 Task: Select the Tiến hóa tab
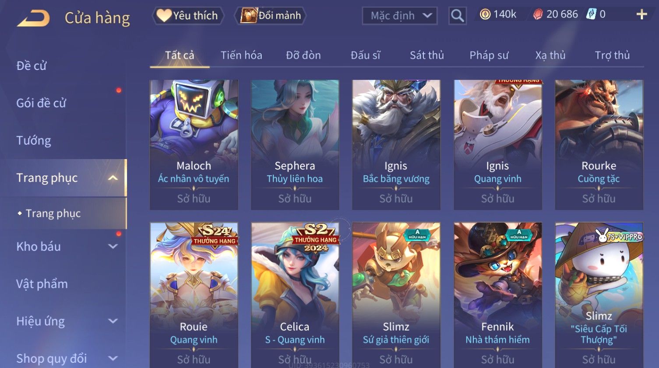241,55
